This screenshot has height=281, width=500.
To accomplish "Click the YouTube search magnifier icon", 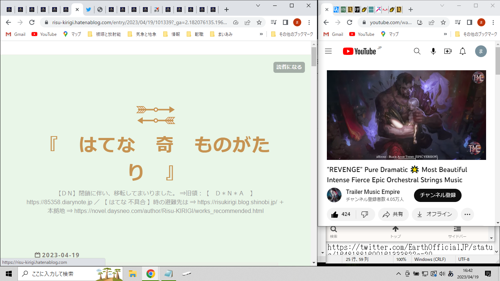I will pos(417,51).
